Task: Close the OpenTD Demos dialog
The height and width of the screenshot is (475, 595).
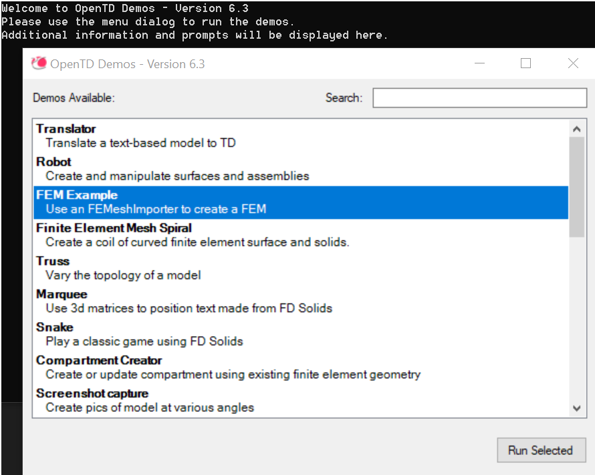Action: pos(573,63)
